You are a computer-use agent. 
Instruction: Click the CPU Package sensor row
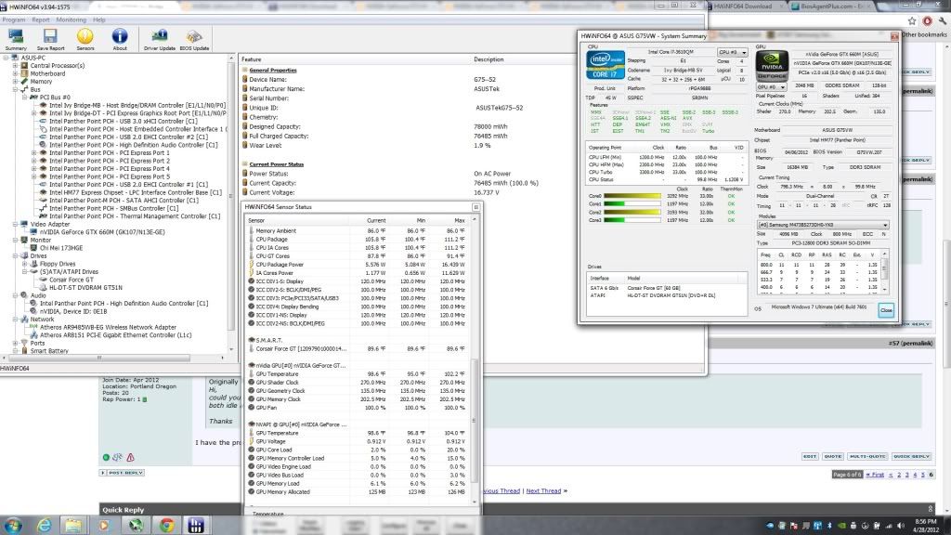coord(358,240)
